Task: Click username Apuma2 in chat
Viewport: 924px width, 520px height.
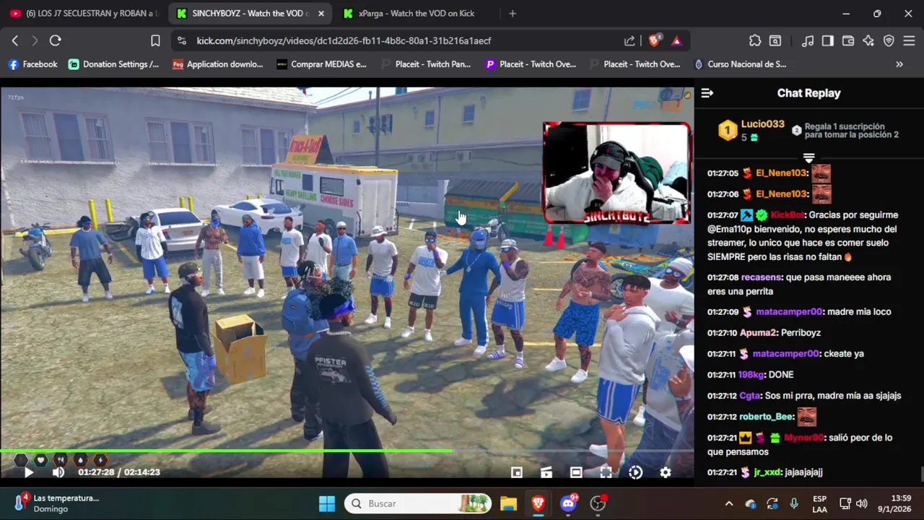Action: tap(759, 333)
